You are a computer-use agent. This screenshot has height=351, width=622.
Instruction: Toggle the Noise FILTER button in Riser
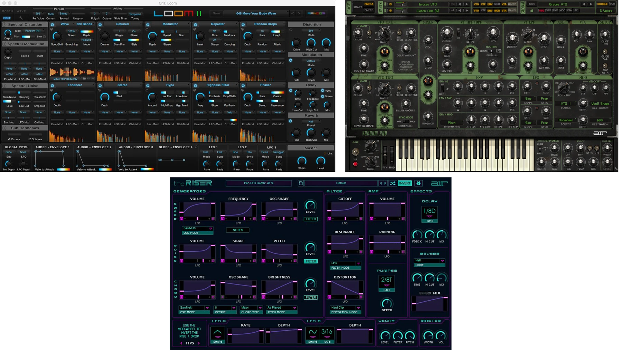pos(311,261)
